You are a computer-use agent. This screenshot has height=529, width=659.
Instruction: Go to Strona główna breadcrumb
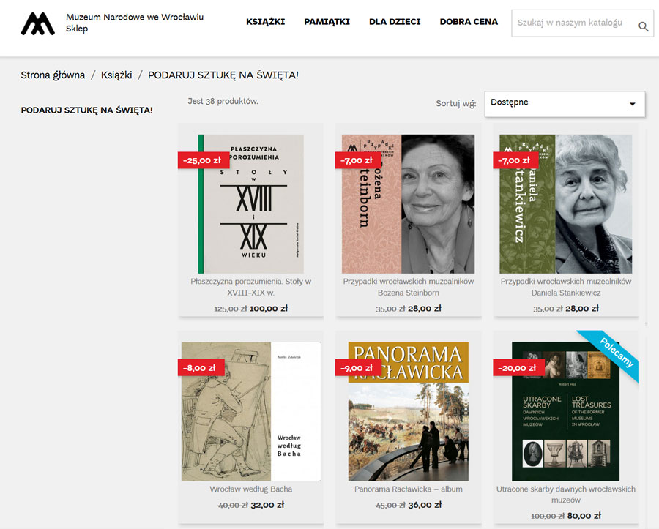[x=53, y=75]
